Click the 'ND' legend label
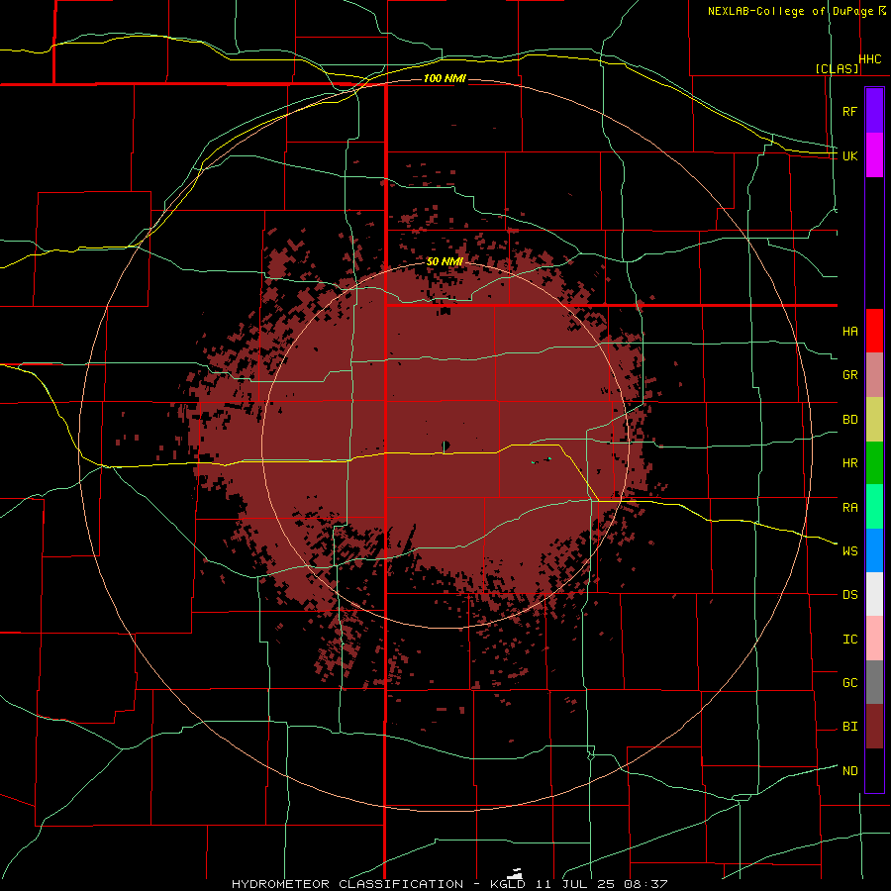The width and height of the screenshot is (891, 891). pyautogui.click(x=849, y=770)
